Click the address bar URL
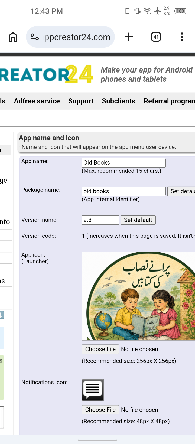The height and width of the screenshot is (444, 195). click(78, 37)
